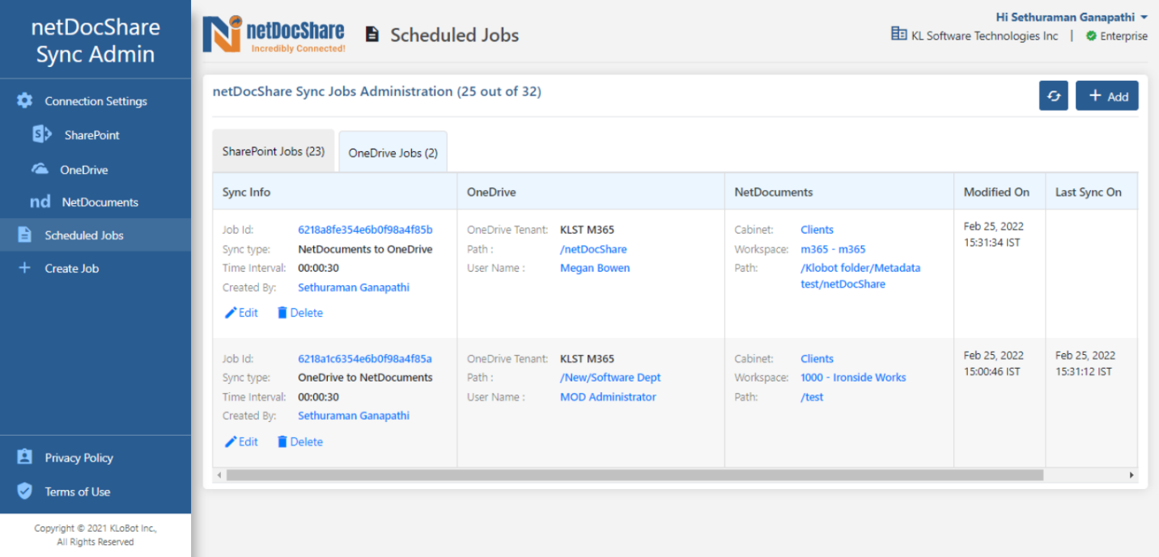The width and height of the screenshot is (1159, 557).
Task: Open the /Klobot folder/Metadata test/netDocShare path
Action: tap(860, 276)
